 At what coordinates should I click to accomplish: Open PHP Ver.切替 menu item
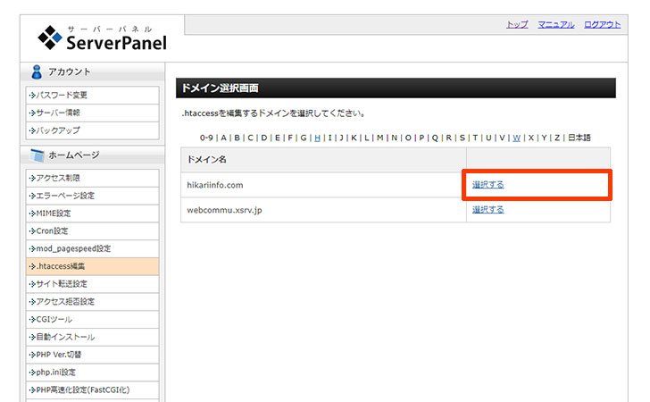92,355
